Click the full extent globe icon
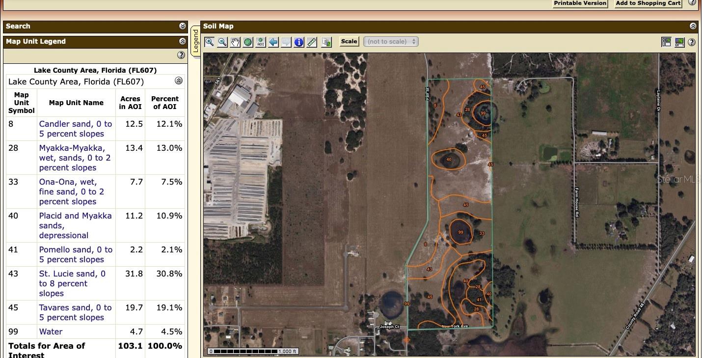Image resolution: width=703 pixels, height=358 pixels. pos(248,42)
